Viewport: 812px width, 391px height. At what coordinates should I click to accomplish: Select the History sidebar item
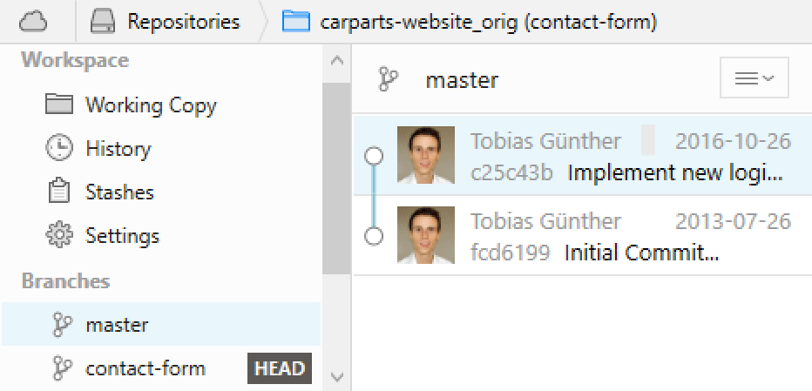pos(118,149)
